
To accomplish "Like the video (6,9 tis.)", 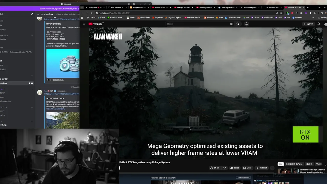I will tap(215, 168).
